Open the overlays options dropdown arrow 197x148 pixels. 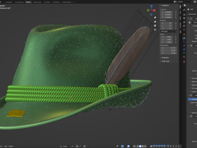tap(131, 146)
